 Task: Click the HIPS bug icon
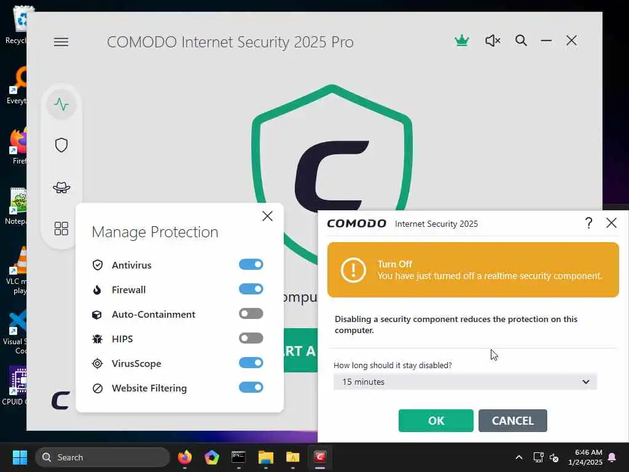point(97,339)
